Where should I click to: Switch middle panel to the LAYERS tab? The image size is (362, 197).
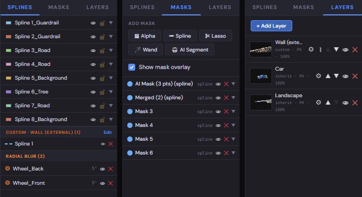[x=220, y=7]
